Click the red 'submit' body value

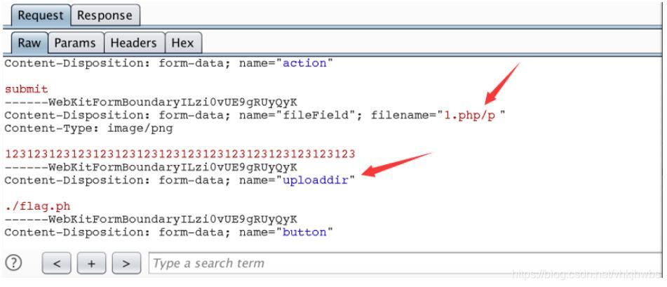27,89
